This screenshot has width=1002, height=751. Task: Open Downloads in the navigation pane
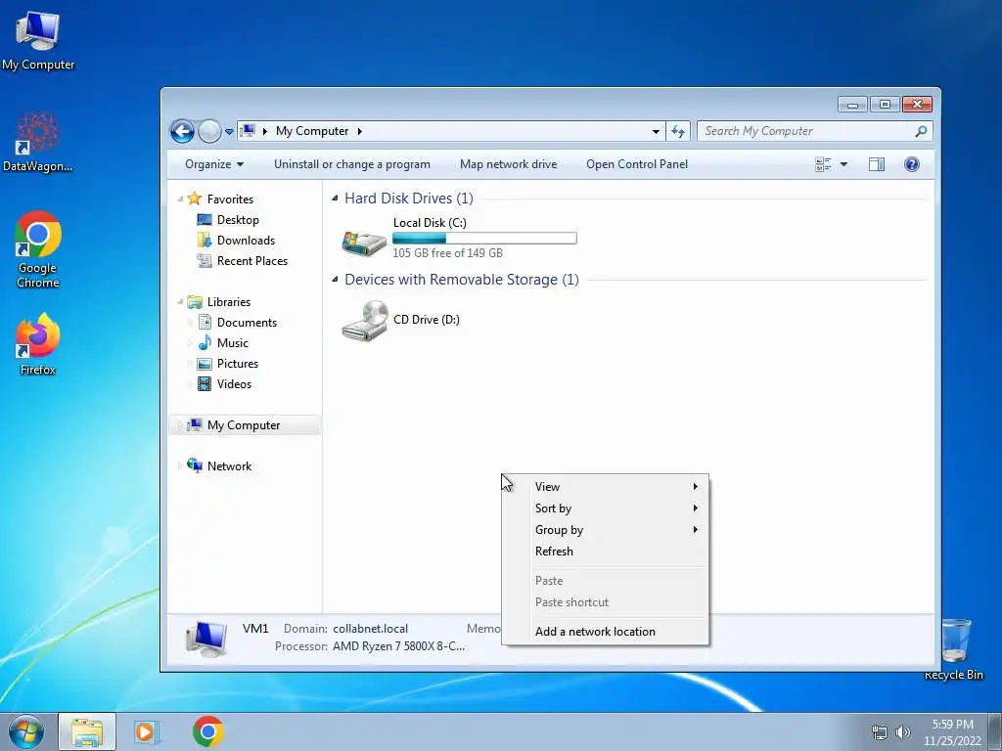[246, 241]
